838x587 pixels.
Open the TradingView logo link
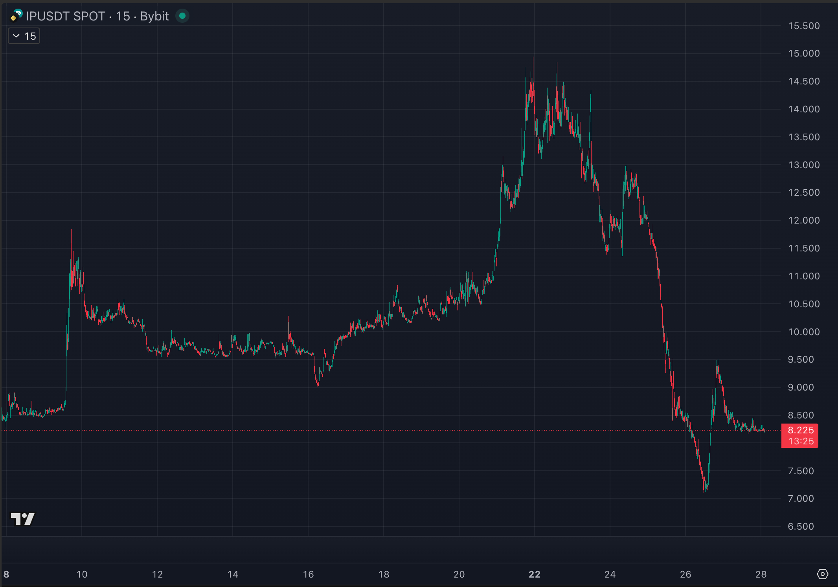pyautogui.click(x=22, y=519)
